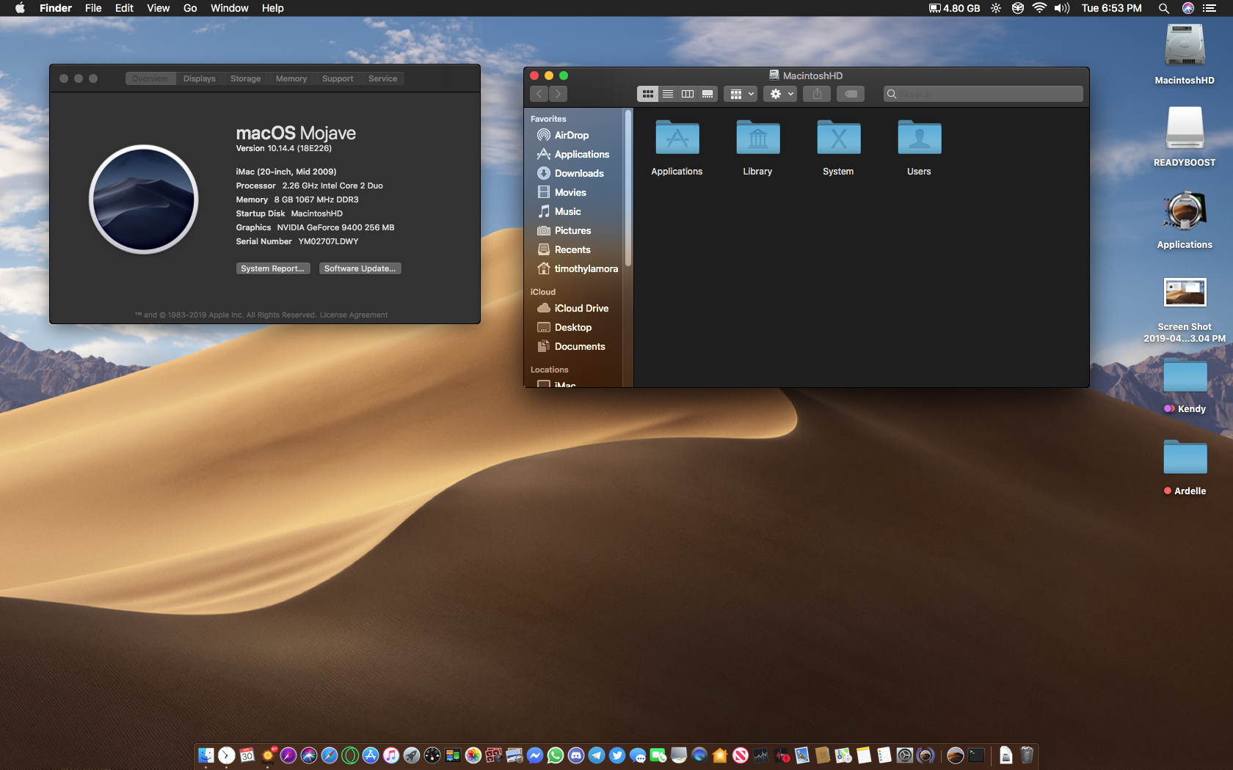Open AirDrop in the Finder sidebar
The image size is (1233, 770).
point(572,135)
